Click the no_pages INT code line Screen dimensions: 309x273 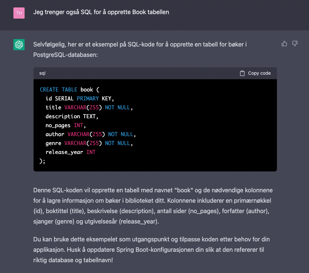pos(66,125)
